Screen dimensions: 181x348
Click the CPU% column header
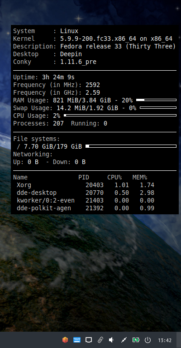pyautogui.click(x=114, y=177)
